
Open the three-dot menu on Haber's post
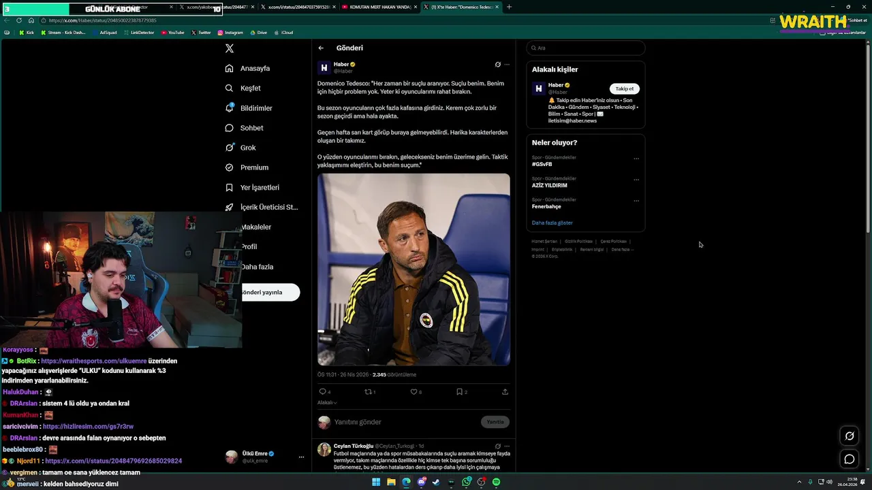(507, 65)
